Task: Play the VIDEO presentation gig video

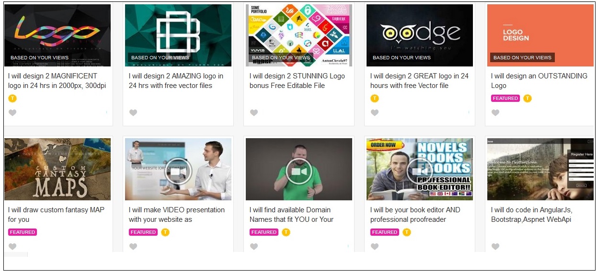Action: (178, 171)
